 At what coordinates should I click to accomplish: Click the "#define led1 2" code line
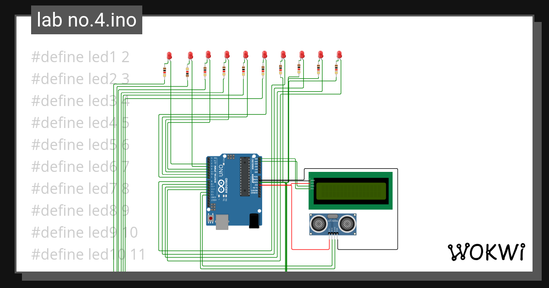point(80,57)
